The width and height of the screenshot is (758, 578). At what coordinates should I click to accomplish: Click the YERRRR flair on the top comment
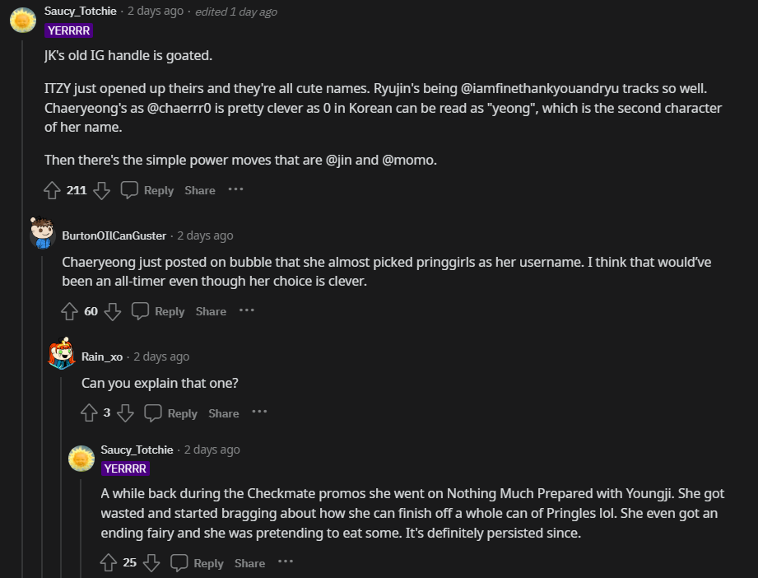(x=69, y=30)
